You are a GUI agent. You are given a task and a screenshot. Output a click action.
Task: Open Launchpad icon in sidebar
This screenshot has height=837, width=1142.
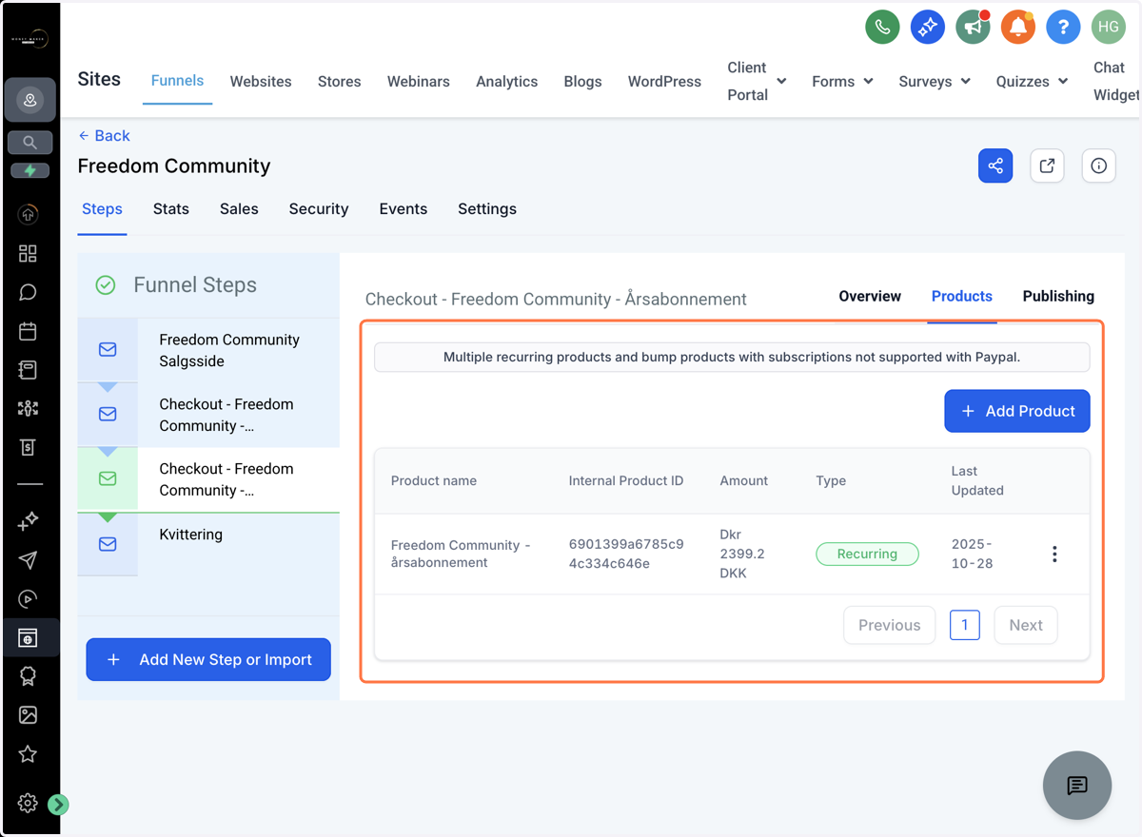28,215
